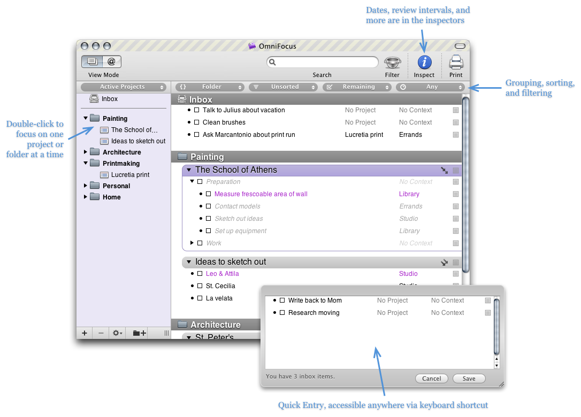Check off Clean brushes task
The height and width of the screenshot is (417, 581).
tap(196, 122)
